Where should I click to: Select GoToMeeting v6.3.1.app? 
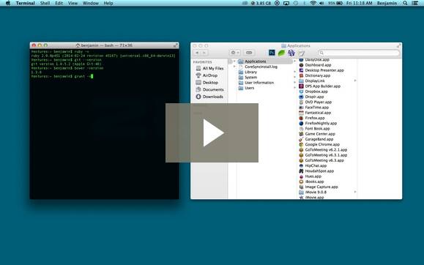(323, 155)
